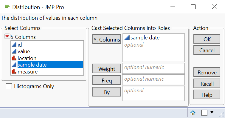225x118 pixels.
Task: Open Help for Distribution
Action: (207, 94)
